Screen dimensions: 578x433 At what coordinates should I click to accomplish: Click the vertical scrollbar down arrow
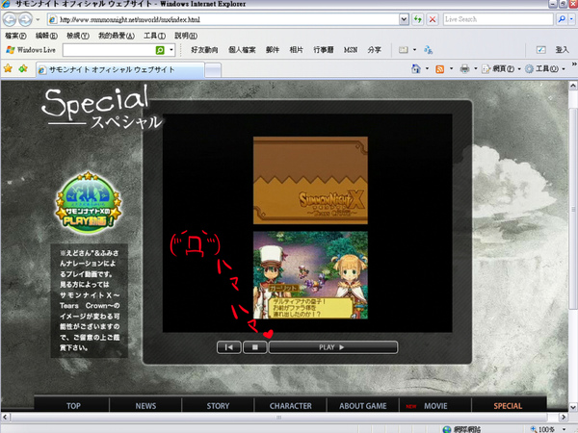pos(573,407)
